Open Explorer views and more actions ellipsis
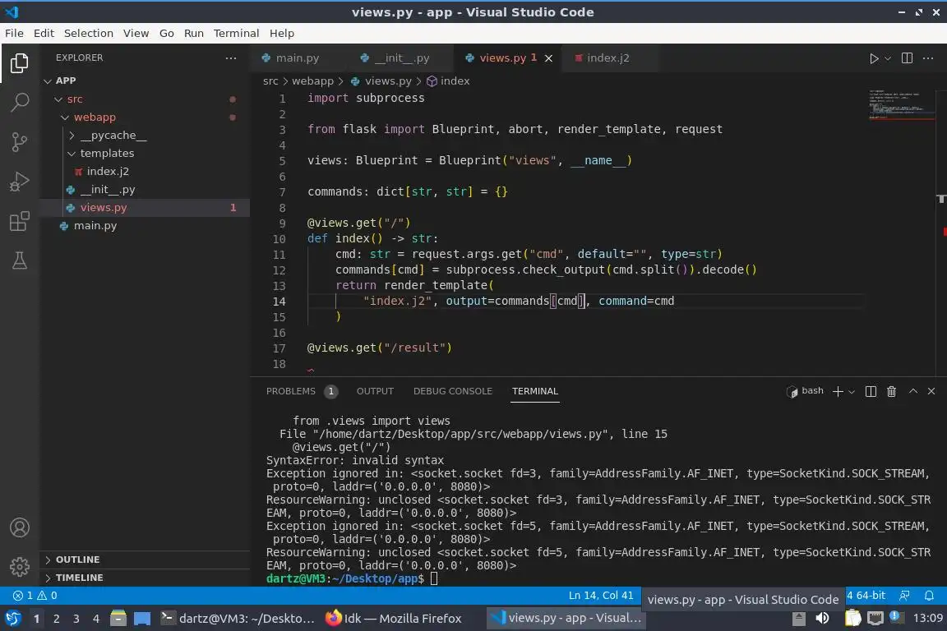 click(x=231, y=58)
